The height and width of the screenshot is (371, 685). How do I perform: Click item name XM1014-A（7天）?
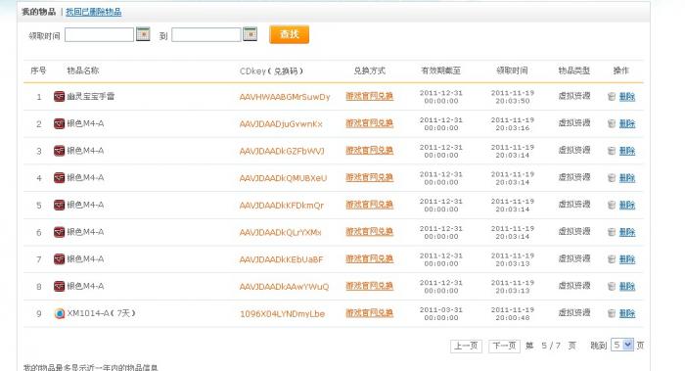point(102,313)
